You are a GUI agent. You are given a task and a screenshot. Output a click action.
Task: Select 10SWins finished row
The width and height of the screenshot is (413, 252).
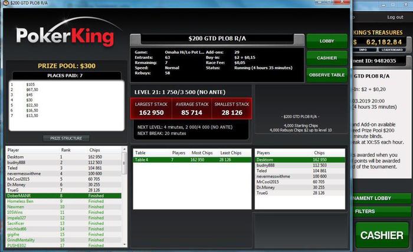[64, 213]
